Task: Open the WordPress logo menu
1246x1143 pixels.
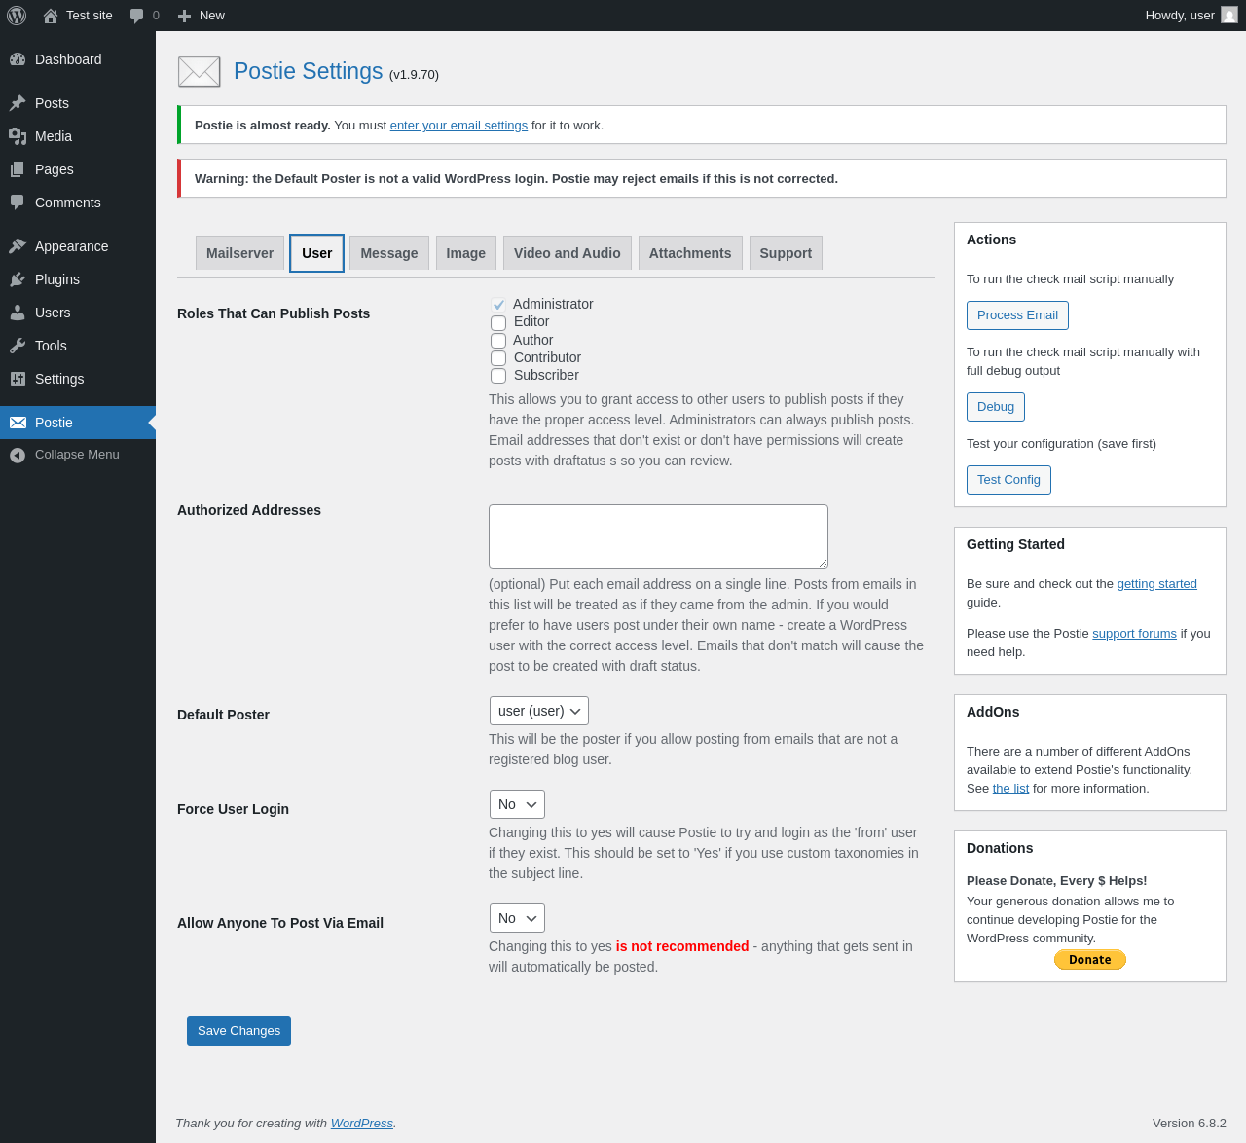Action: coord(17,16)
